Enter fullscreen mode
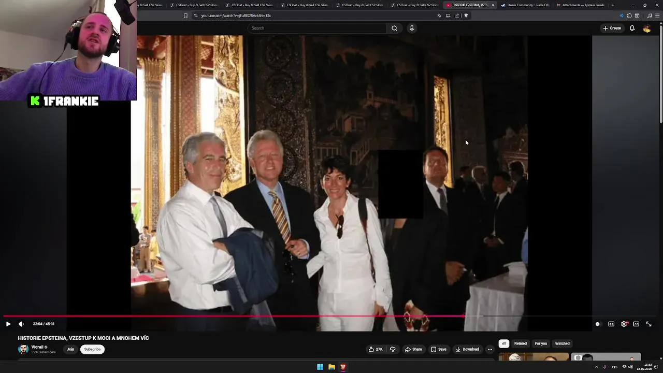Viewport: 663px width, 373px height. click(648, 324)
